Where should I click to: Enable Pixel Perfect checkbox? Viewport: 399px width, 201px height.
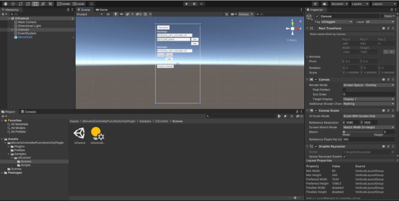click(x=344, y=90)
